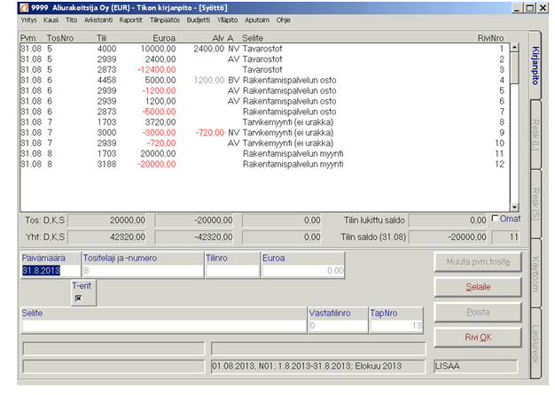Click the period status Elokuu 2013 field
Screen dimensions: 555x395
coord(318,366)
